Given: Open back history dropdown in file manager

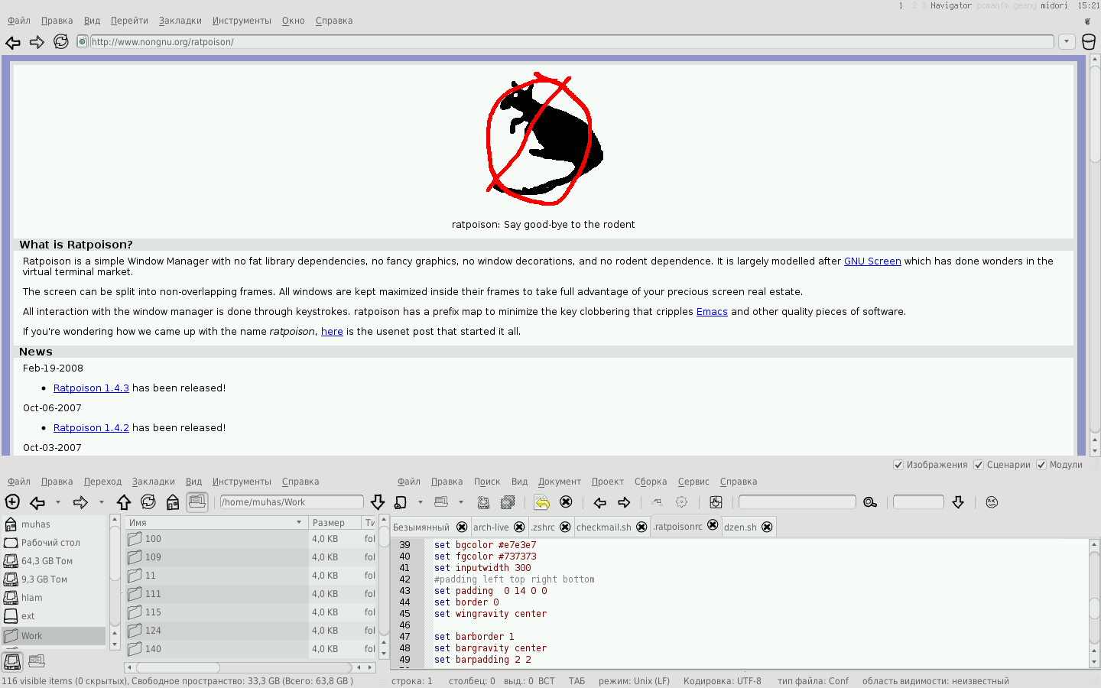Looking at the screenshot, I should coord(57,502).
